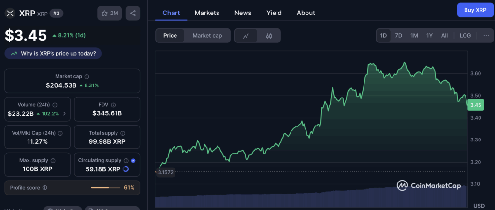Select Market cap chart mode
Screen dimensions: 495x210
(x=207, y=36)
